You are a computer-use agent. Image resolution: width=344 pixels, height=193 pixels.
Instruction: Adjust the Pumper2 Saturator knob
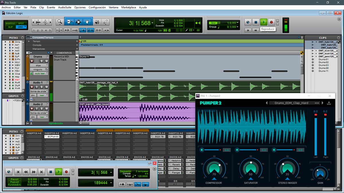(x=251, y=169)
